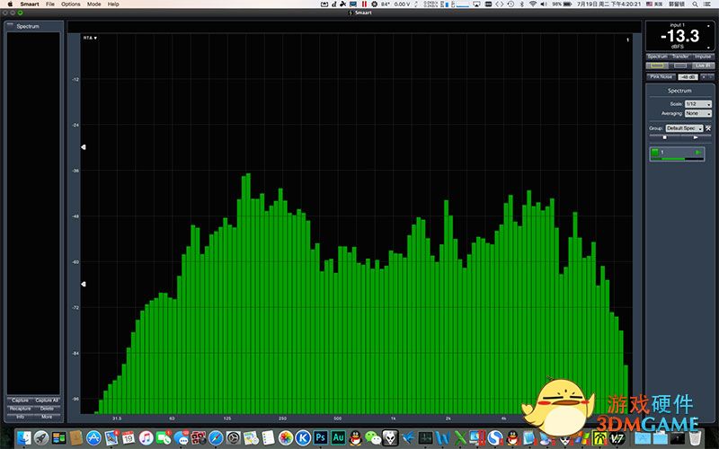This screenshot has height=449, width=719.
Task: Open the Group Default Spec dropdown
Action: tap(684, 128)
